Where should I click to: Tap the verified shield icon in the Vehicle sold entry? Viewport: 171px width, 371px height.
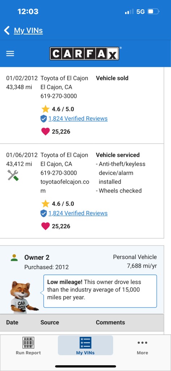tap(44, 119)
